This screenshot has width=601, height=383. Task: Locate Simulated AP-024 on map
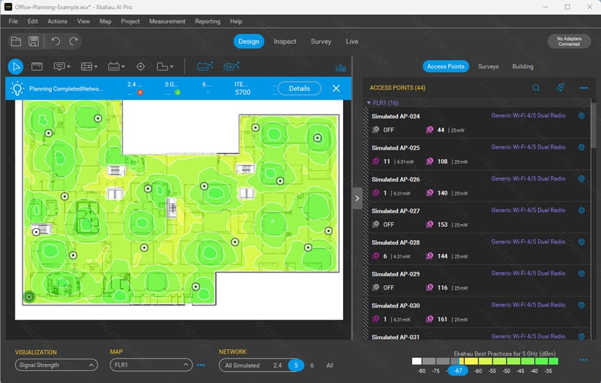581,116
